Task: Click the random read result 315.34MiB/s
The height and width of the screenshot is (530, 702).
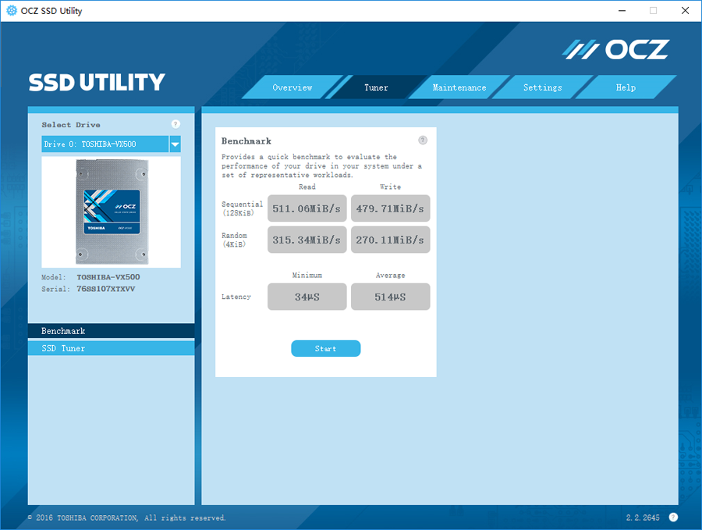Action: pyautogui.click(x=307, y=240)
